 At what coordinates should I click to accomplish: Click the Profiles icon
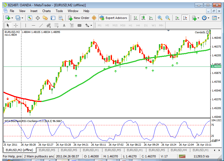(x=18, y=18)
